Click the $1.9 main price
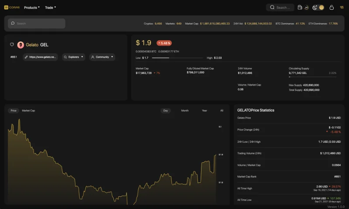 click(x=144, y=43)
